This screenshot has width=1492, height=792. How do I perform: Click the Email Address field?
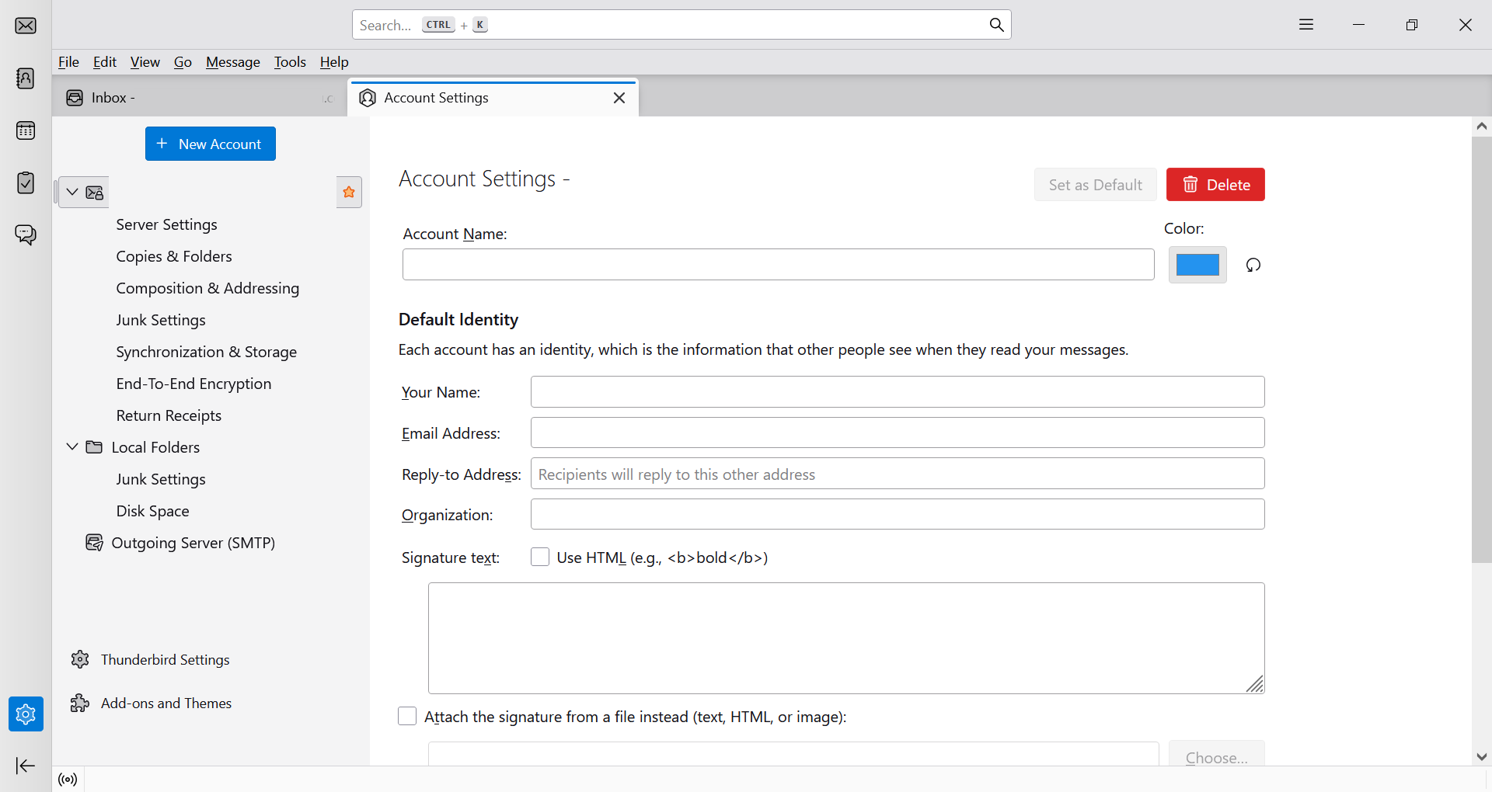[898, 432]
